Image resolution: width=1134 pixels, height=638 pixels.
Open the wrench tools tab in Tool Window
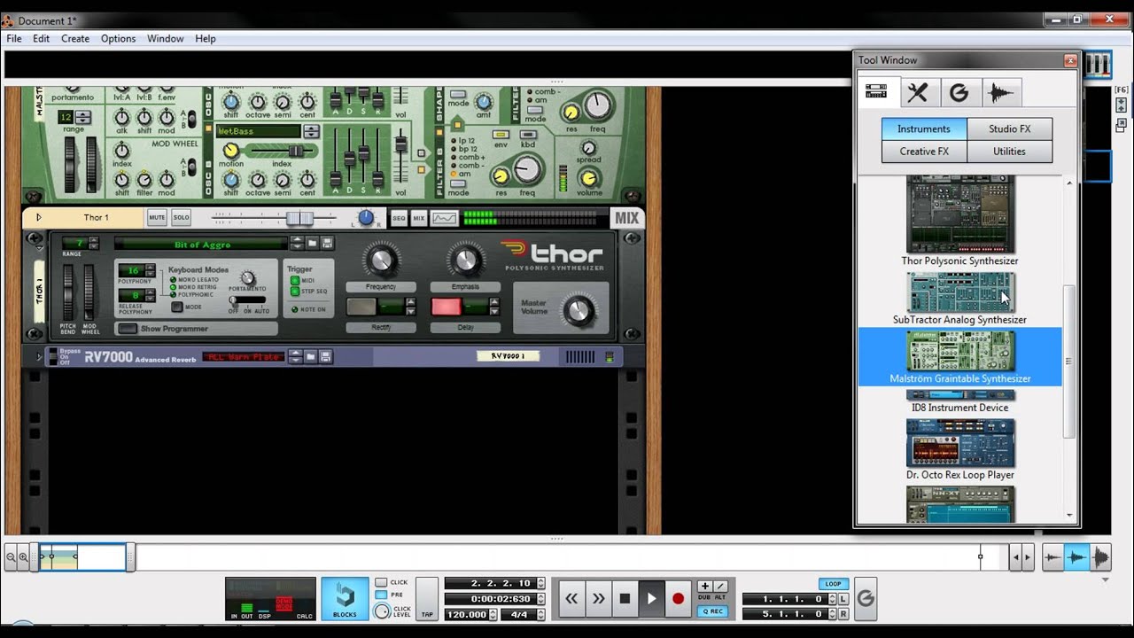pyautogui.click(x=918, y=92)
